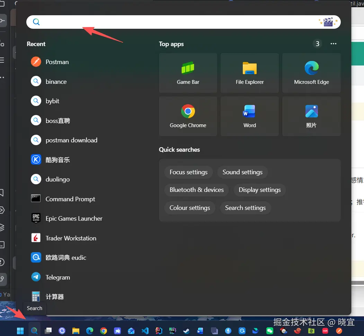Viewport: 364px width, 336px height.
Task: Open the Google Chrome top app tile
Action: point(188,116)
